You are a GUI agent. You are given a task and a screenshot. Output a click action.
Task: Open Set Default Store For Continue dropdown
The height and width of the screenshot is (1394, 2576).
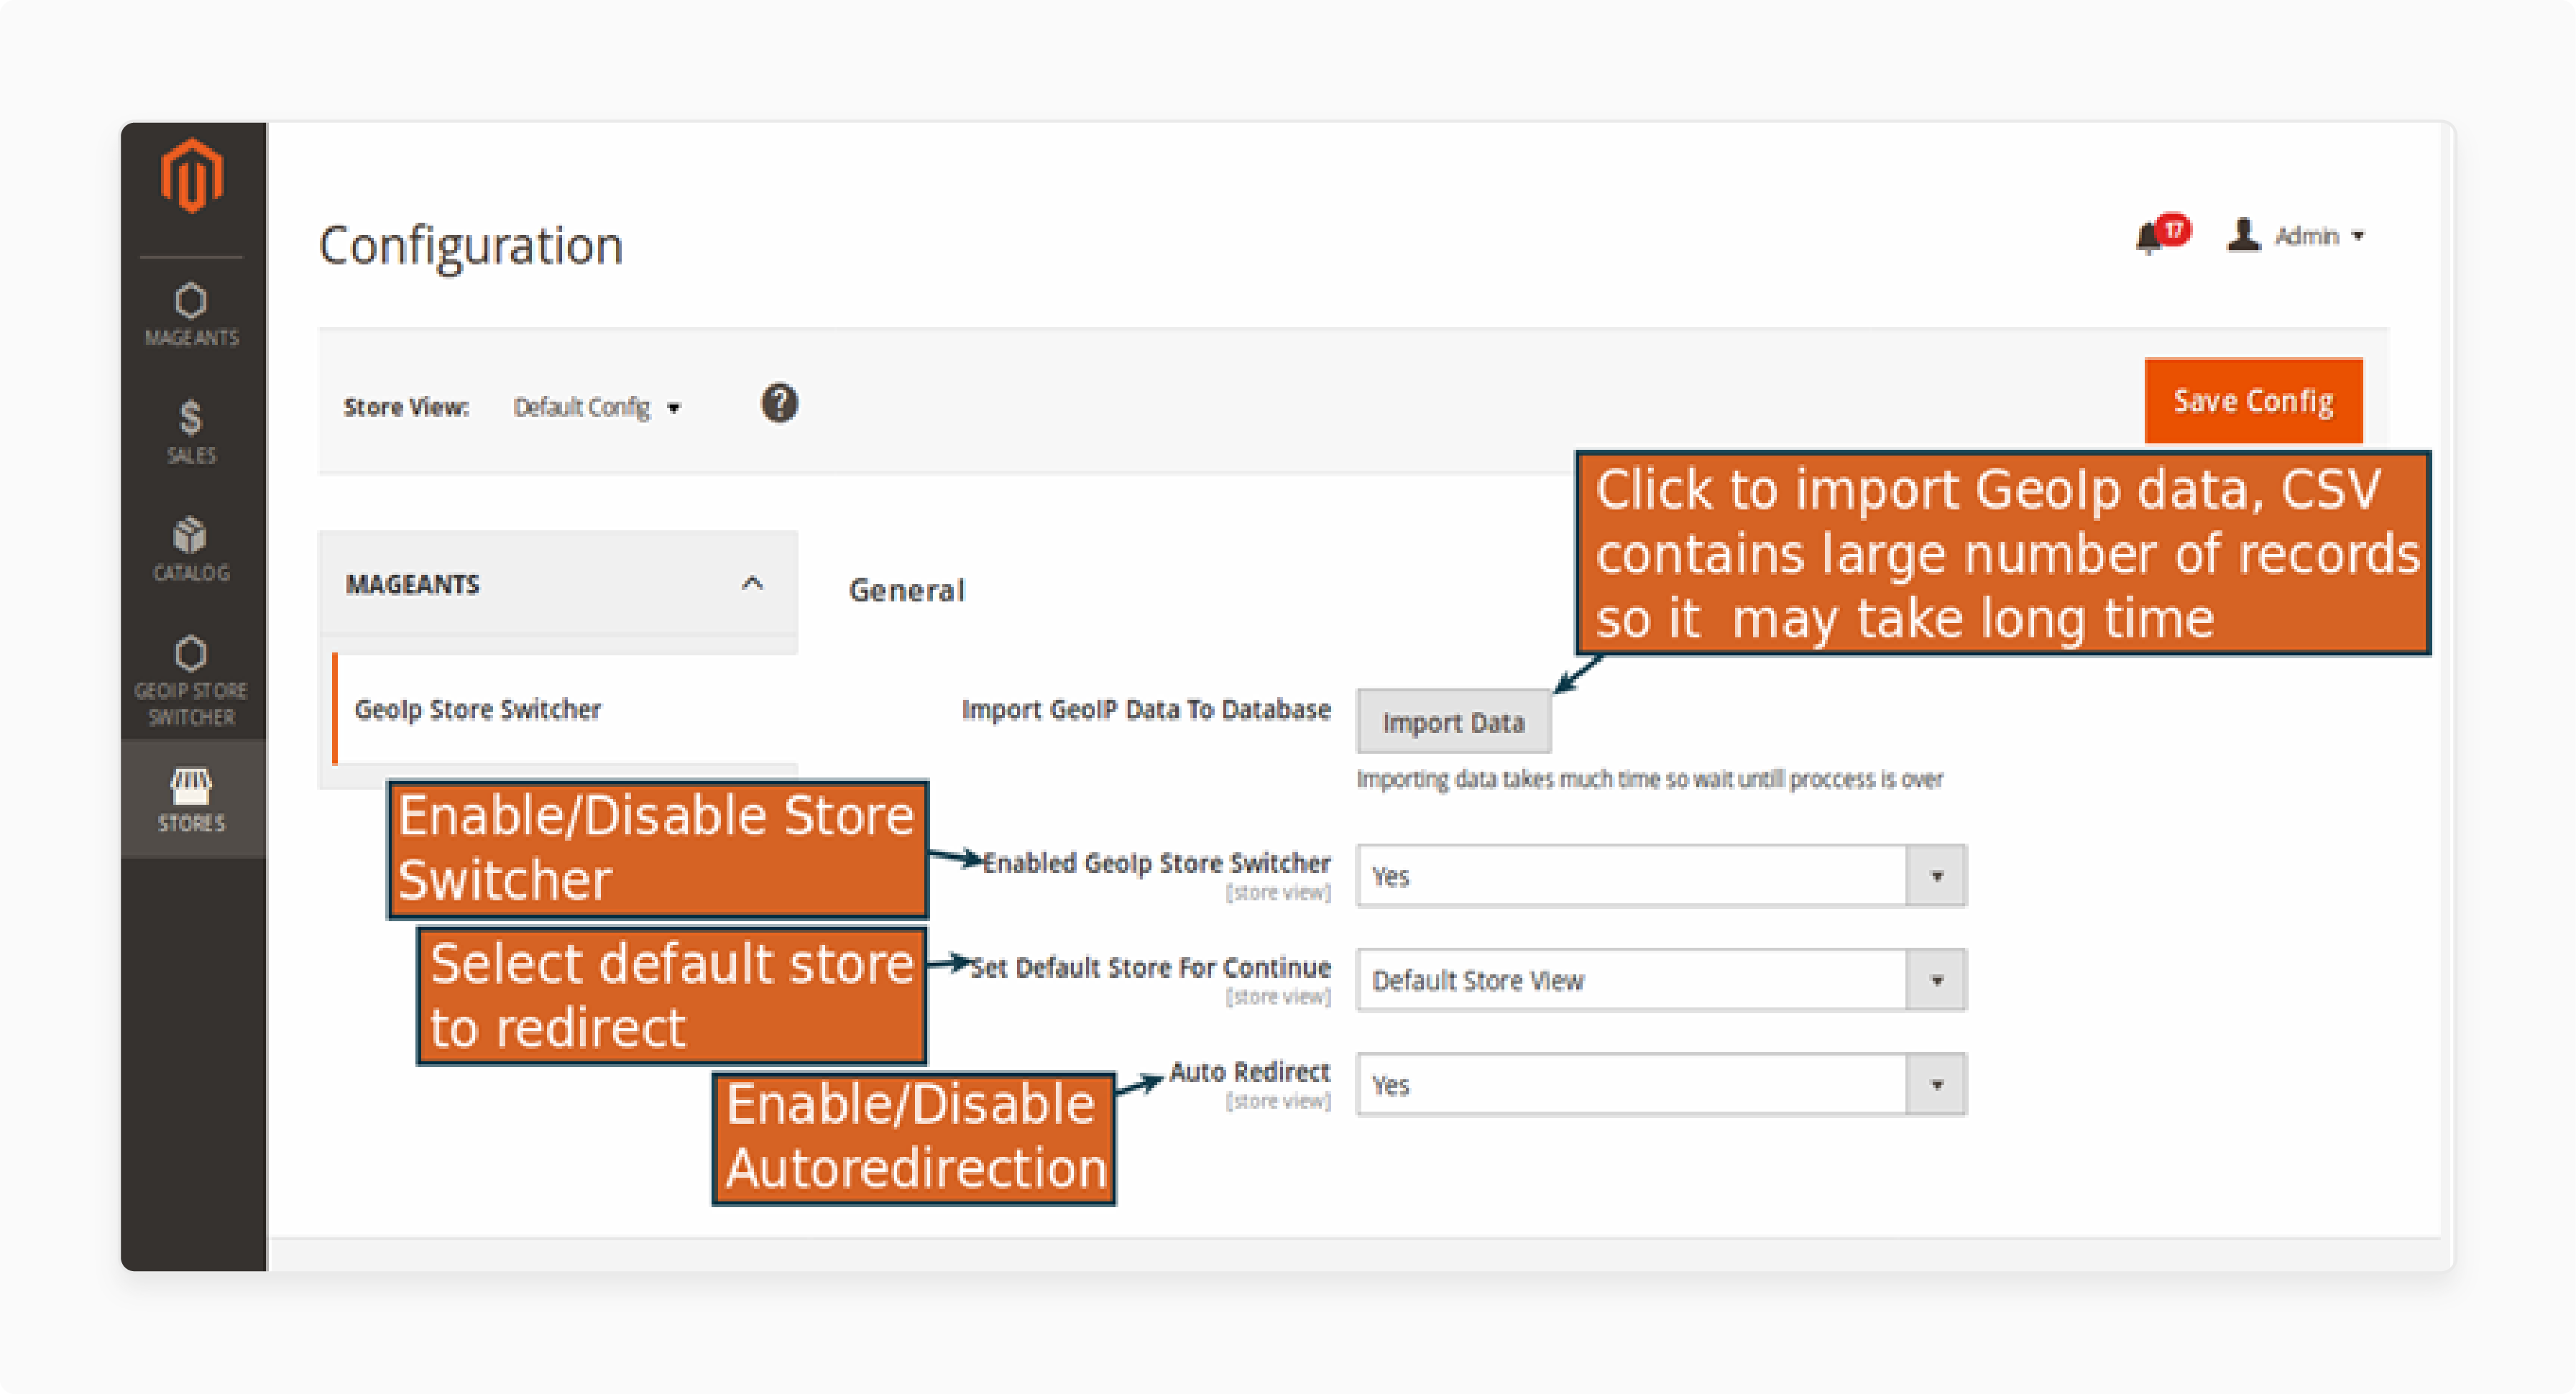click(x=1661, y=981)
